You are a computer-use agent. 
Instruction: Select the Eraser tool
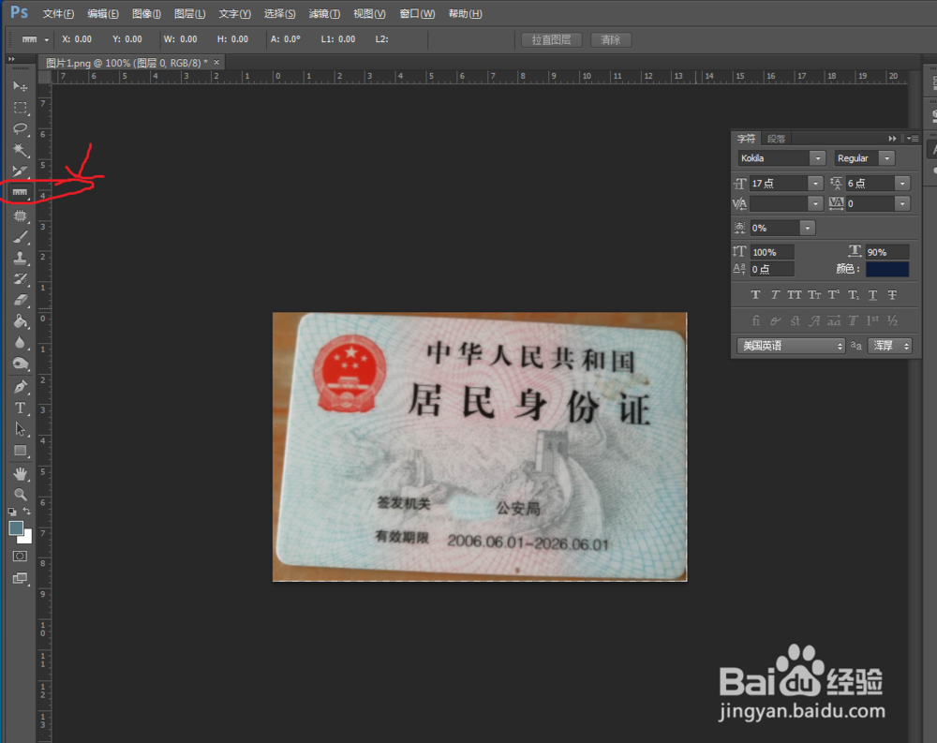21,300
